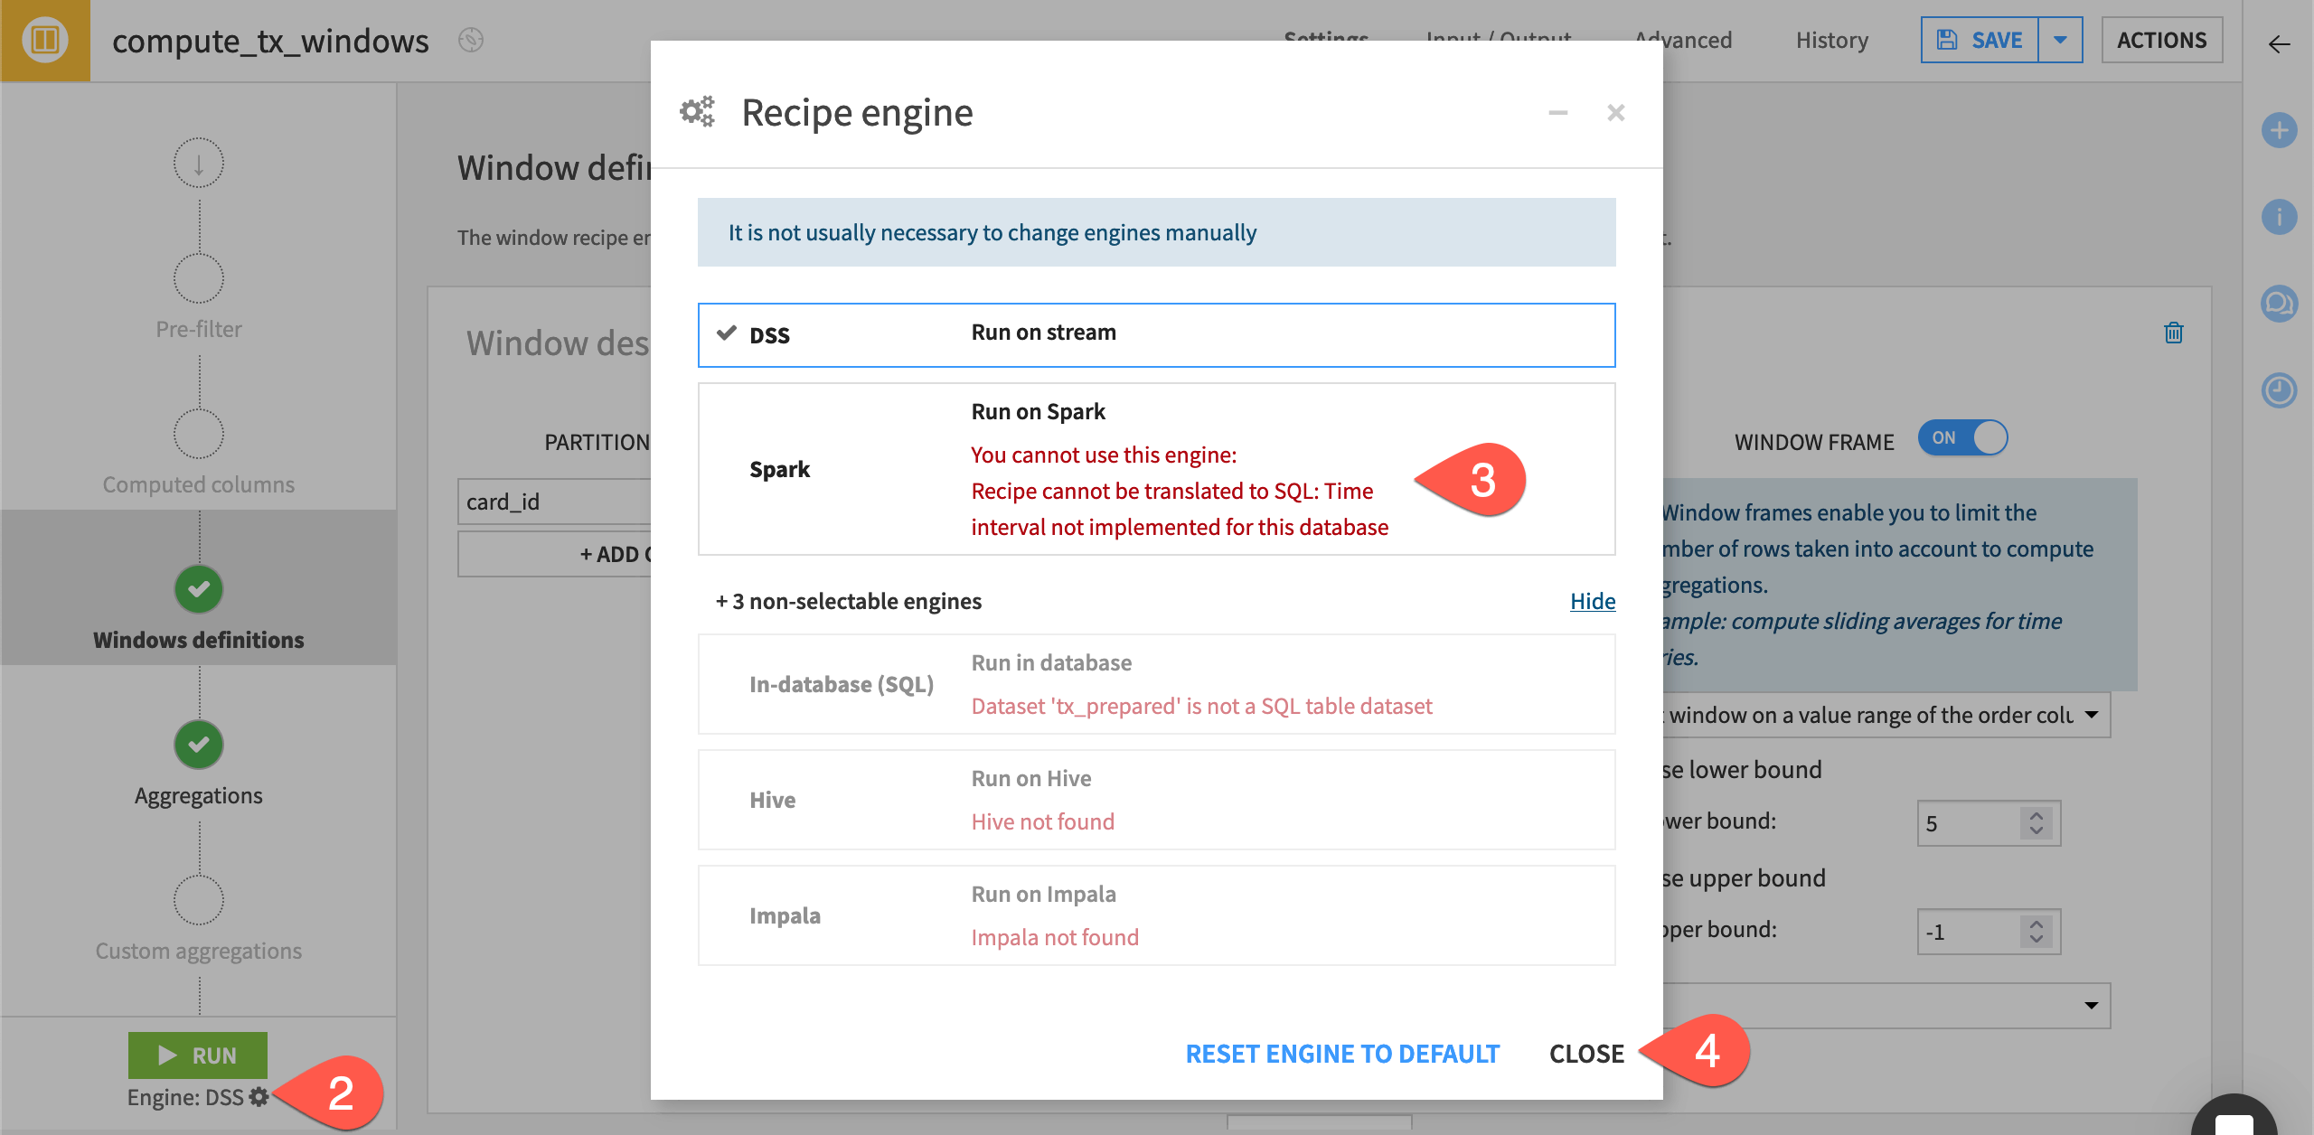The width and height of the screenshot is (2314, 1135).
Task: Hide the non-selectable engines list
Action: pos(1592,601)
